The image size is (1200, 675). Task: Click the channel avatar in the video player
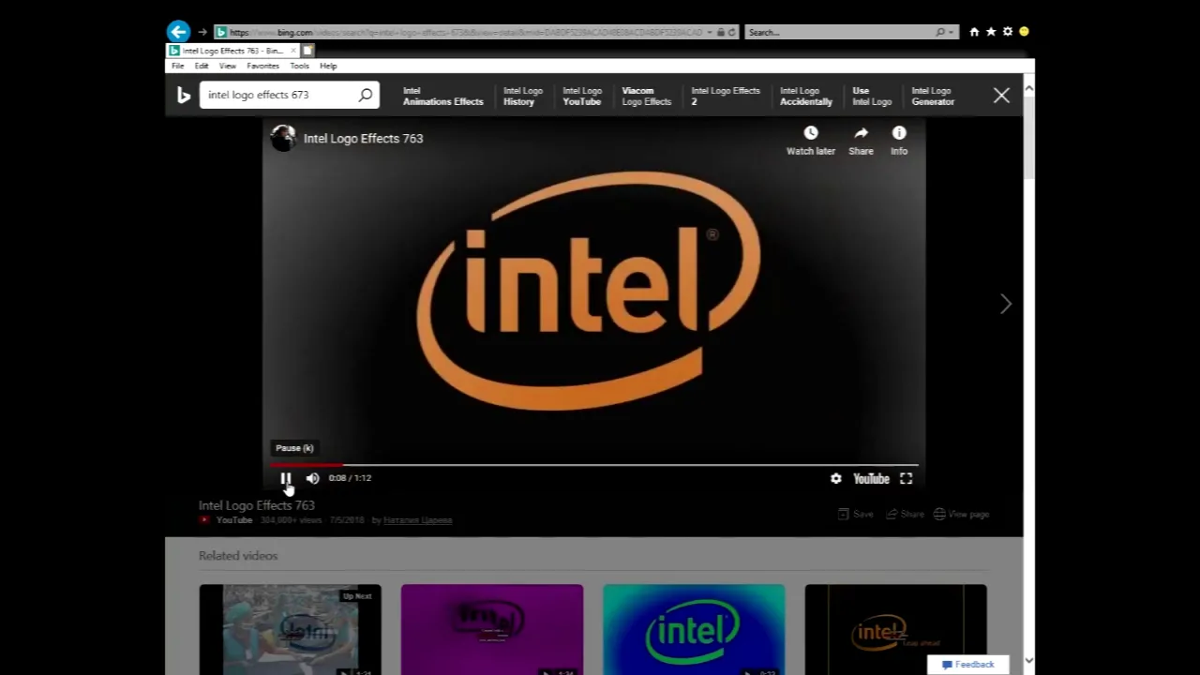pyautogui.click(x=283, y=138)
